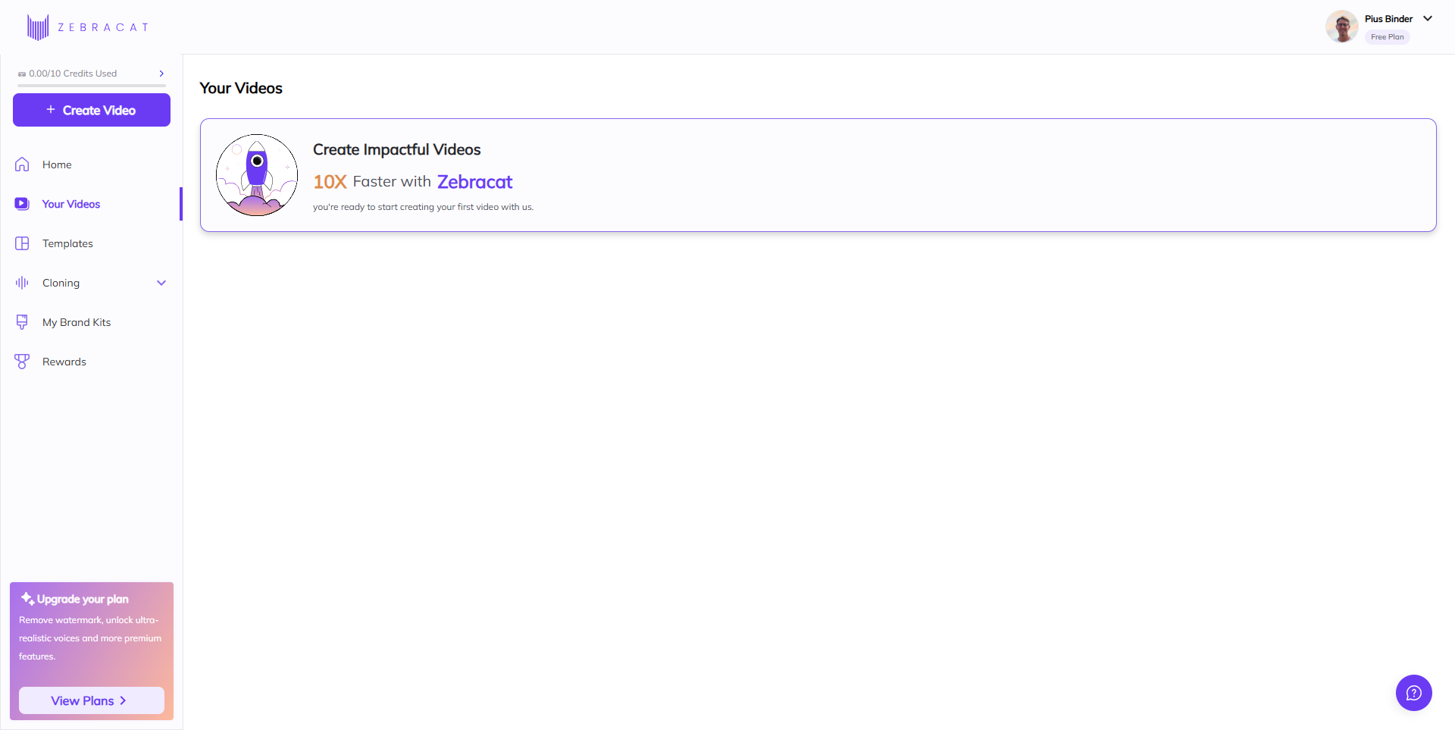Image resolution: width=1455 pixels, height=730 pixels.
Task: Select My Brand Kits label
Action: [77, 322]
